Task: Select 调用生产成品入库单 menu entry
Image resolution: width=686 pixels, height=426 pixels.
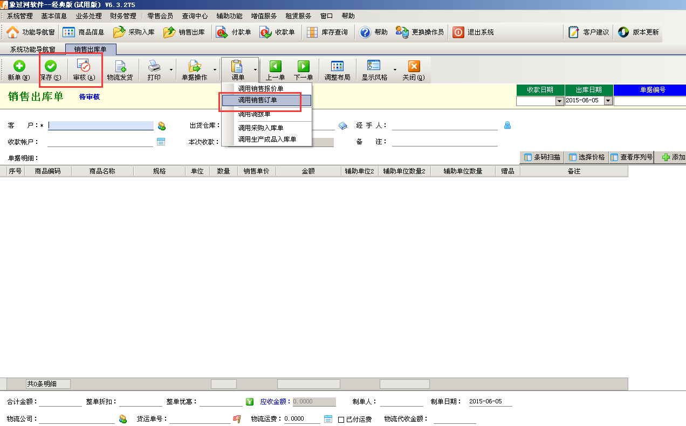Action: (266, 139)
